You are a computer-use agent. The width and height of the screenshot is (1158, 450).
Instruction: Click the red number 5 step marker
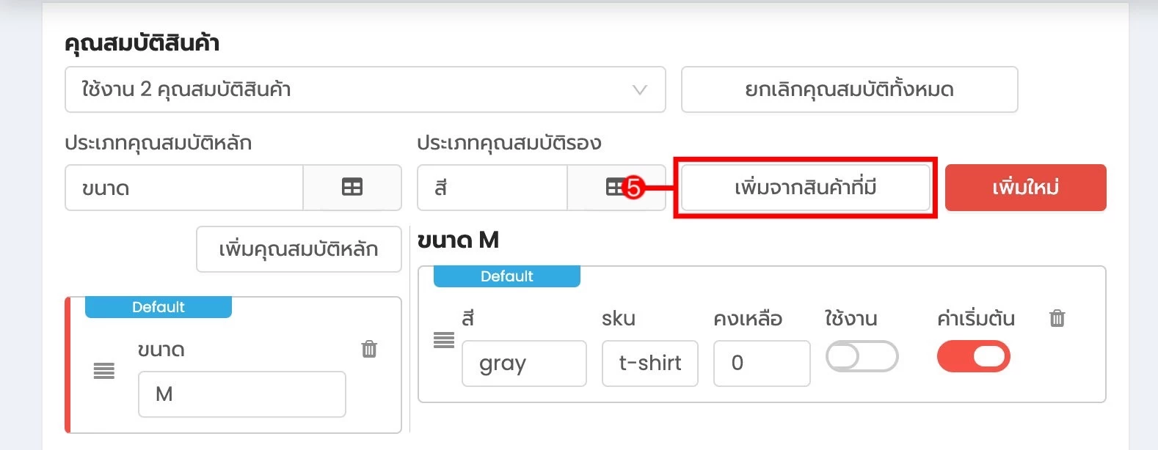633,188
